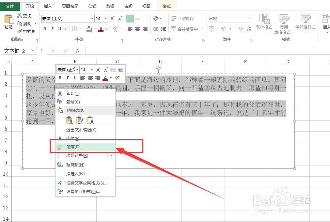Align text left in the ribbon
The width and height of the screenshot is (330, 222).
(x=130, y=29)
